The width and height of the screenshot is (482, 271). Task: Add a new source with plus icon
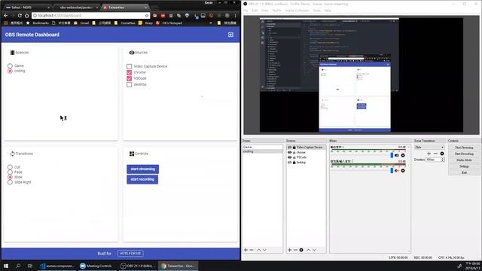[289, 250]
